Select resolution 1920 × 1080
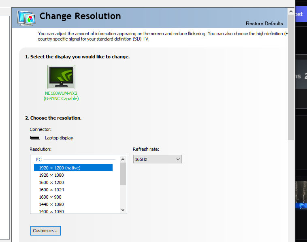Viewport: 307px width, 242px height. point(51,175)
